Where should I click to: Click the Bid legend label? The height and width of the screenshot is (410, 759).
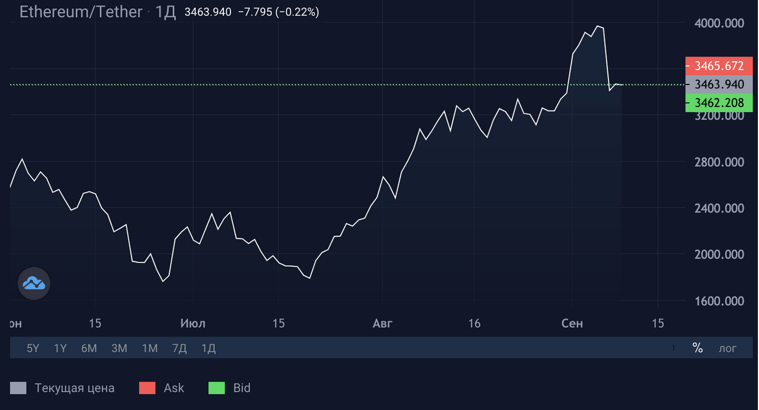242,388
